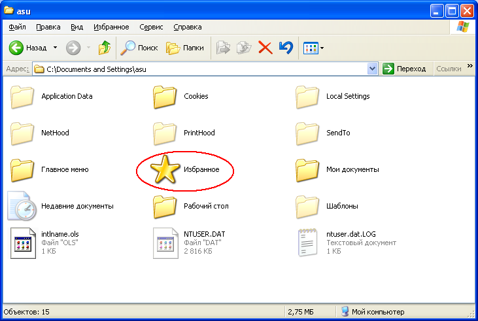
Task: Click the Избранное folder name label
Action: (x=201, y=169)
